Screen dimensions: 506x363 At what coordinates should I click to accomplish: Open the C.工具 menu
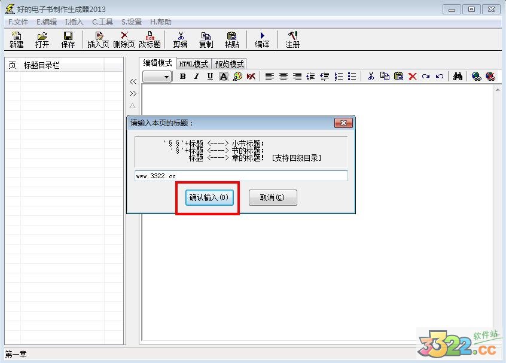102,22
